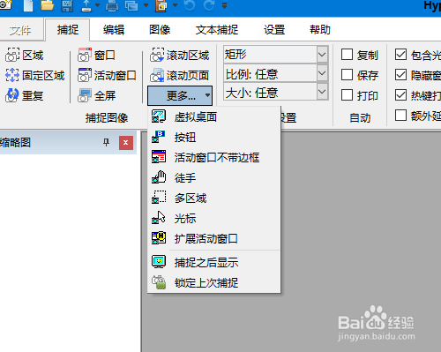Click the Active window capture icon (活动窗口)
The width and height of the screenshot is (441, 352).
[x=85, y=75]
